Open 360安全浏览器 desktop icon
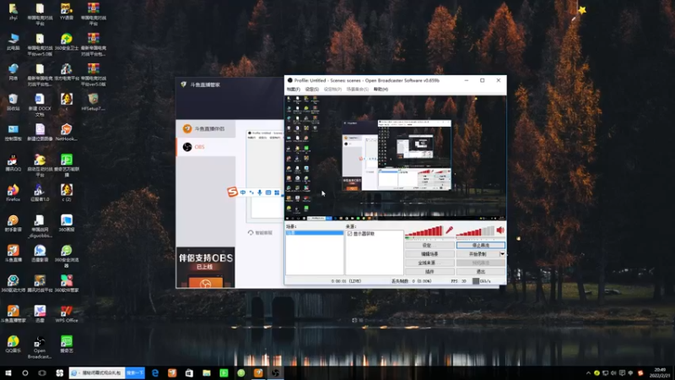Viewport: 675px width, 380px height. [x=67, y=256]
